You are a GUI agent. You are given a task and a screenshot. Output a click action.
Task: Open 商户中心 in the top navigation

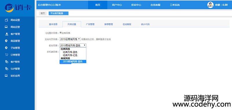(117, 5)
